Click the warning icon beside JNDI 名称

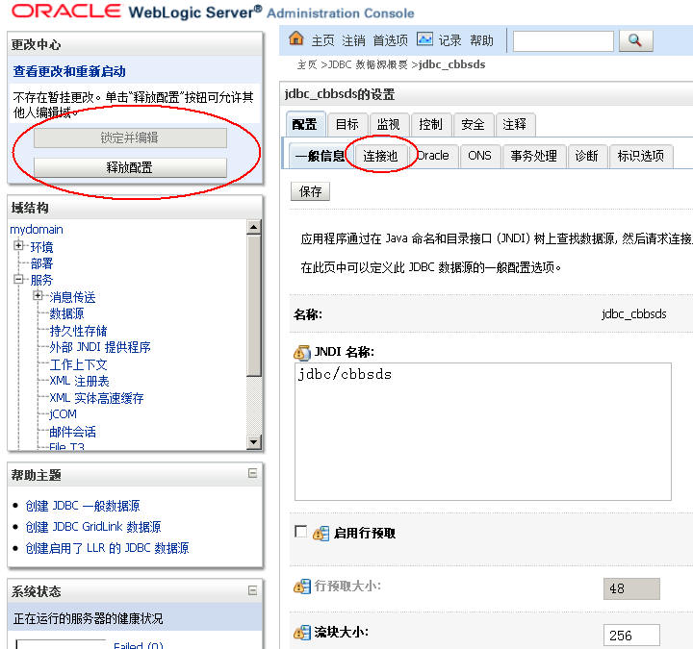(302, 352)
